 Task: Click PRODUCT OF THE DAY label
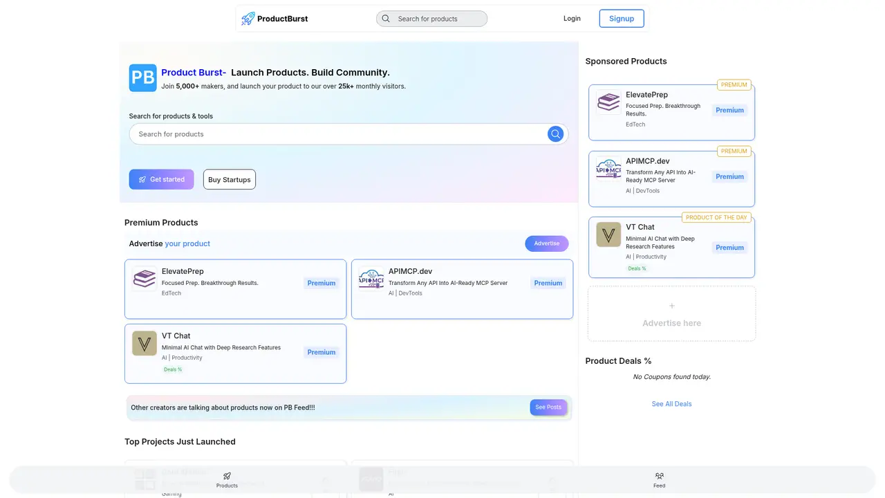pos(716,217)
